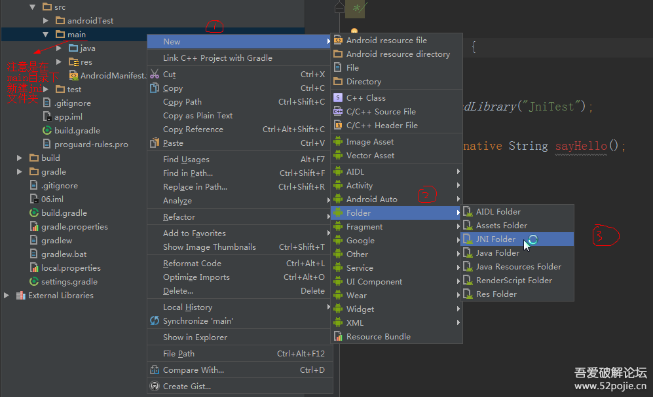The width and height of the screenshot is (653, 397).
Task: Click the C/C++ Source File icon
Action: tap(338, 111)
